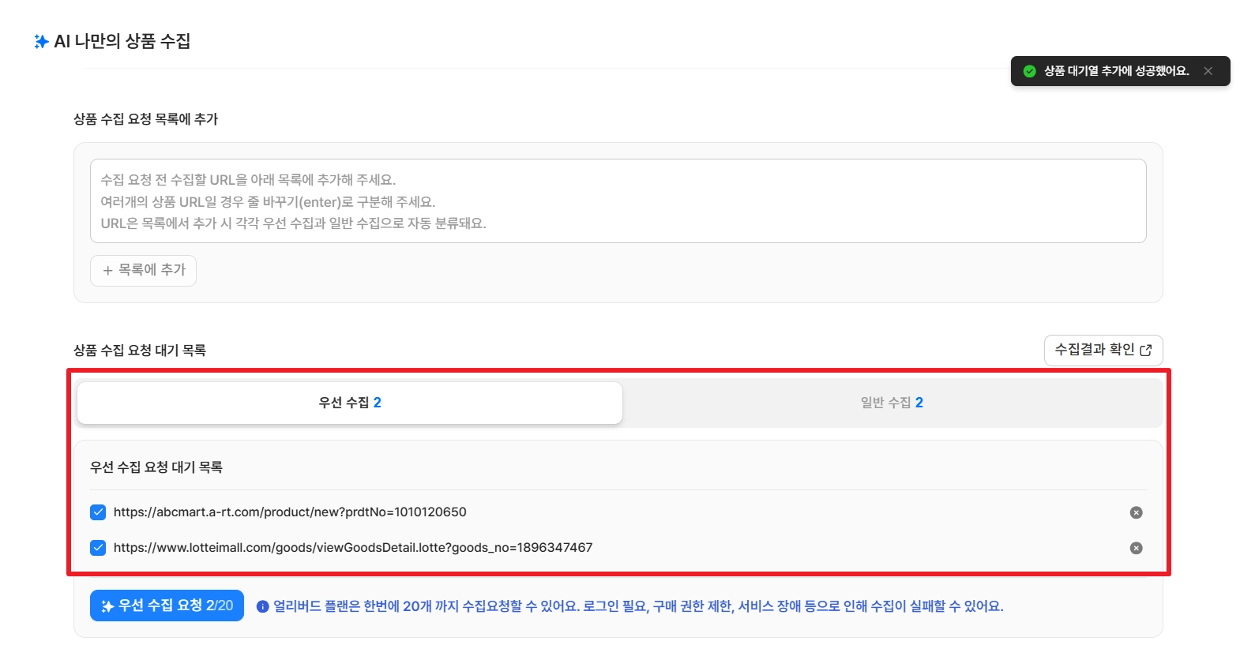The width and height of the screenshot is (1240, 645).
Task: Click sparkle icon on 우선 수집 요청 button
Action: [x=107, y=606]
